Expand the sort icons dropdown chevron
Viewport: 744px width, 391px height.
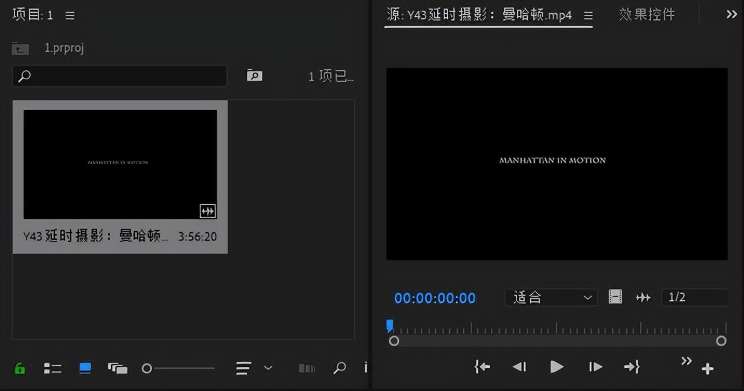point(268,368)
